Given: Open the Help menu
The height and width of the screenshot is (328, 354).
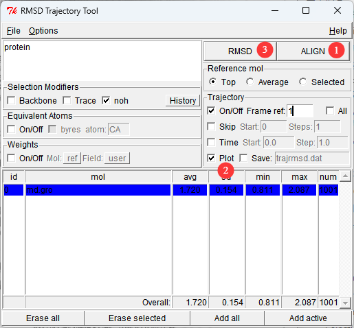Looking at the screenshot, I should tap(338, 31).
